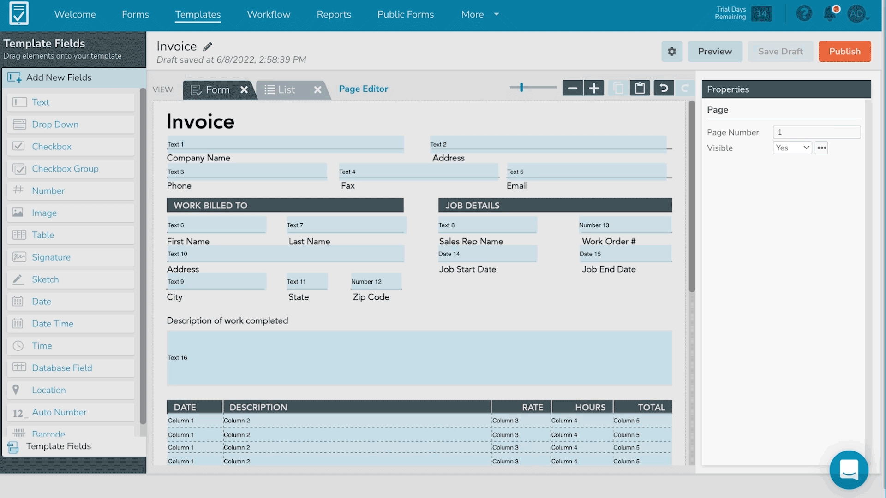Select the Checkbox Group field element

click(71, 169)
